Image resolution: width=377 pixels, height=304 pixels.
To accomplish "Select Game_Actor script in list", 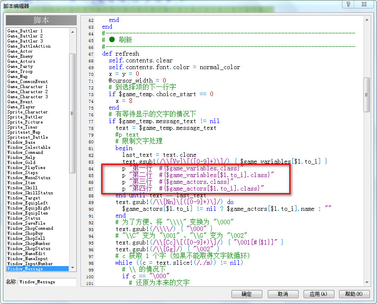I will (x=20, y=51).
